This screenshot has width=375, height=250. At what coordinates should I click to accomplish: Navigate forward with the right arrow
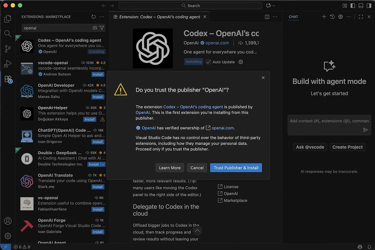point(112,6)
